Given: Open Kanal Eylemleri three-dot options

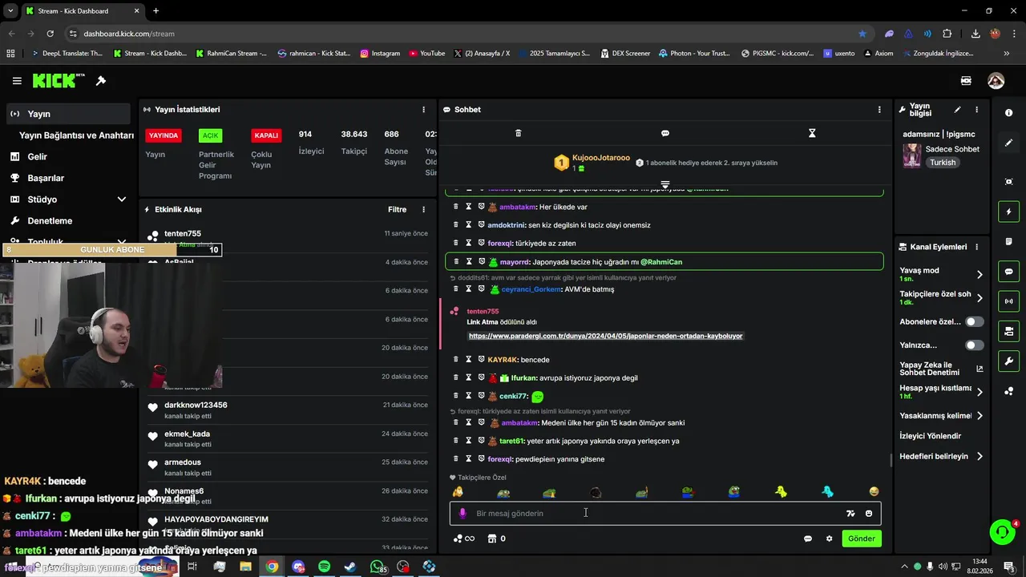Looking at the screenshot, I should pos(976,247).
